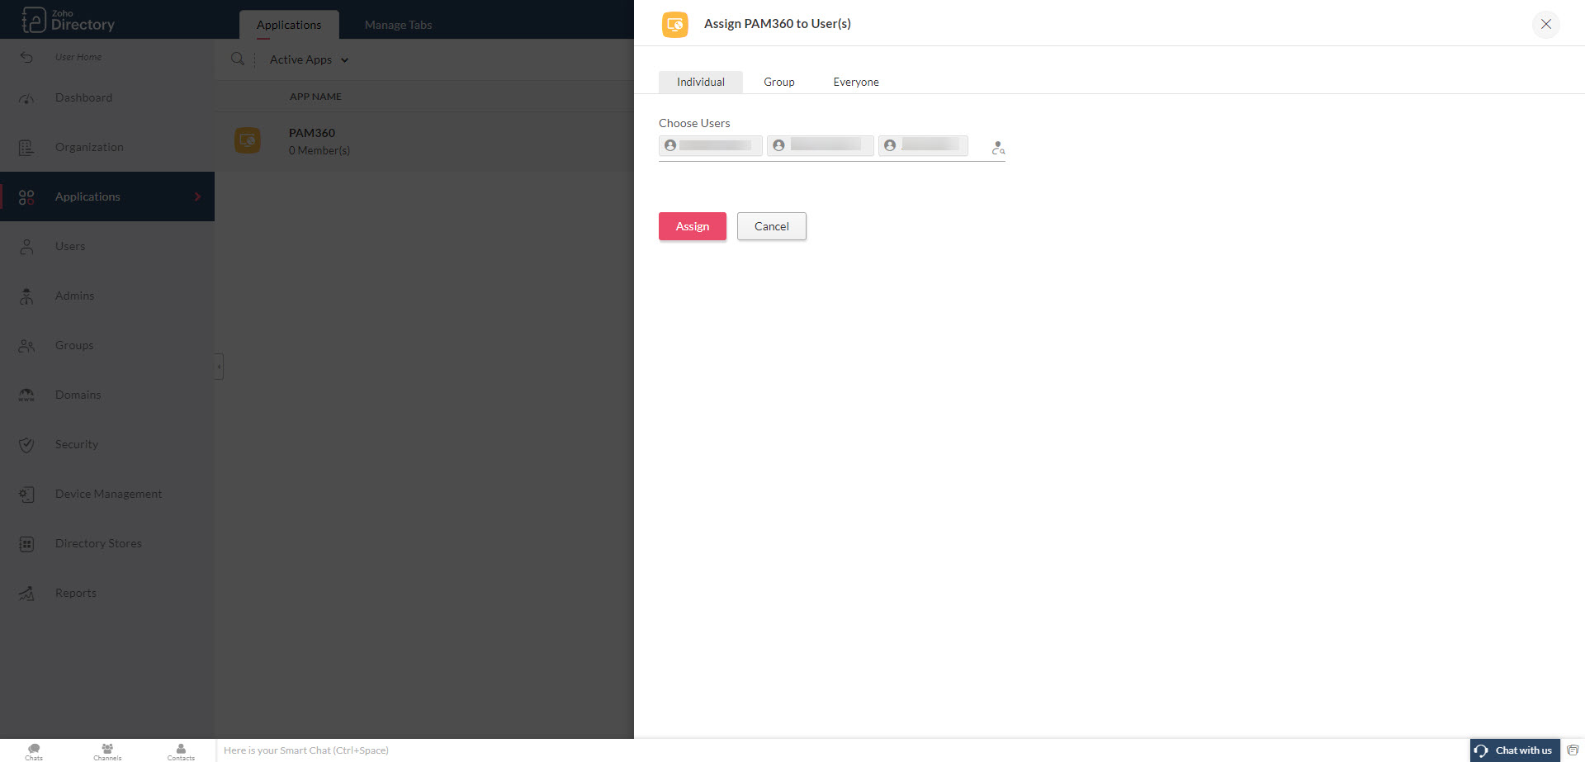This screenshot has height=762, width=1585.
Task: Select the second chosen user chip
Action: point(821,146)
